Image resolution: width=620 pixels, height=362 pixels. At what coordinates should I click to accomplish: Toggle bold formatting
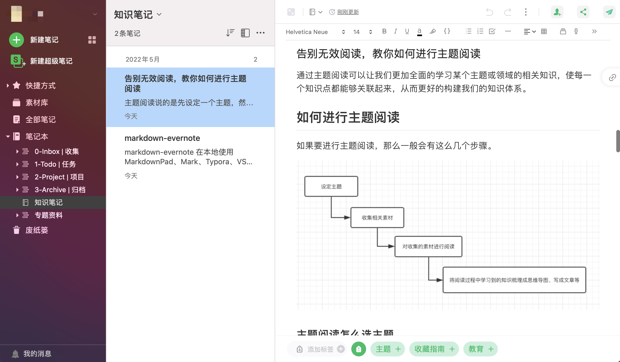tap(384, 32)
